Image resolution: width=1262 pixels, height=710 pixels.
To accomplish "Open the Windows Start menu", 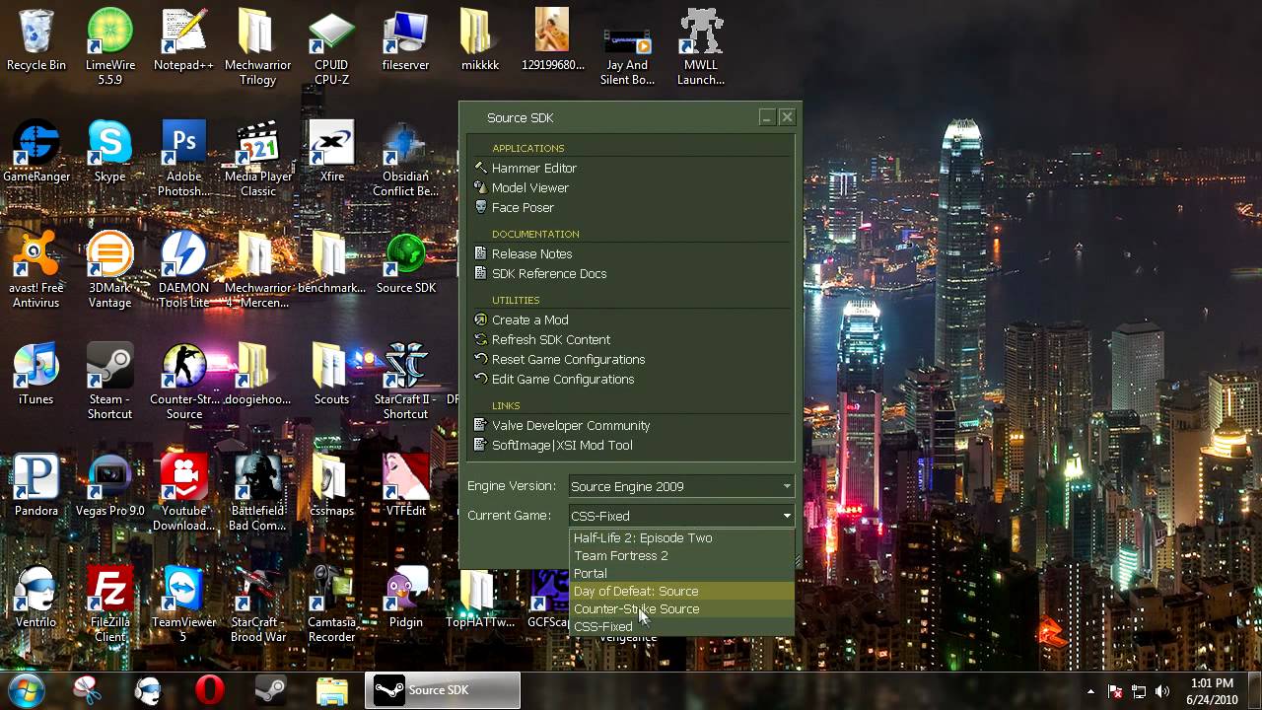I will (x=27, y=689).
